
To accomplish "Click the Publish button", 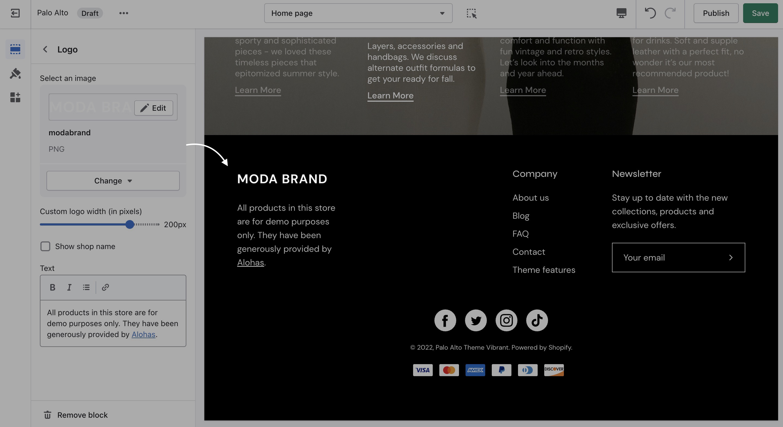I will click(x=716, y=13).
